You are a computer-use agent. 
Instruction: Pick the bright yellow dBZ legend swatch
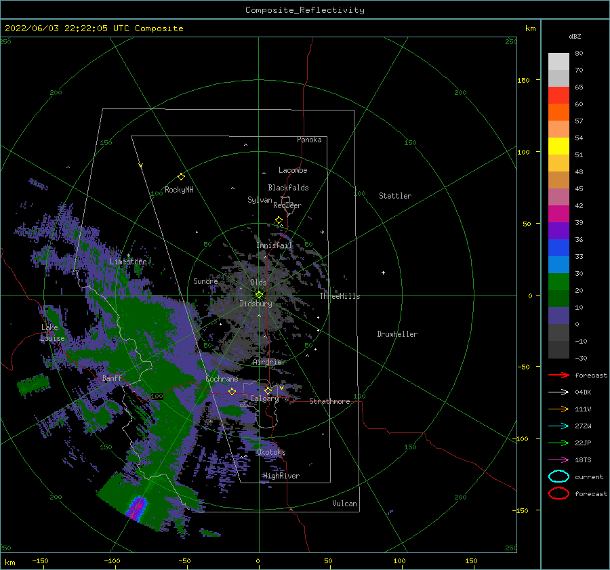[558, 146]
